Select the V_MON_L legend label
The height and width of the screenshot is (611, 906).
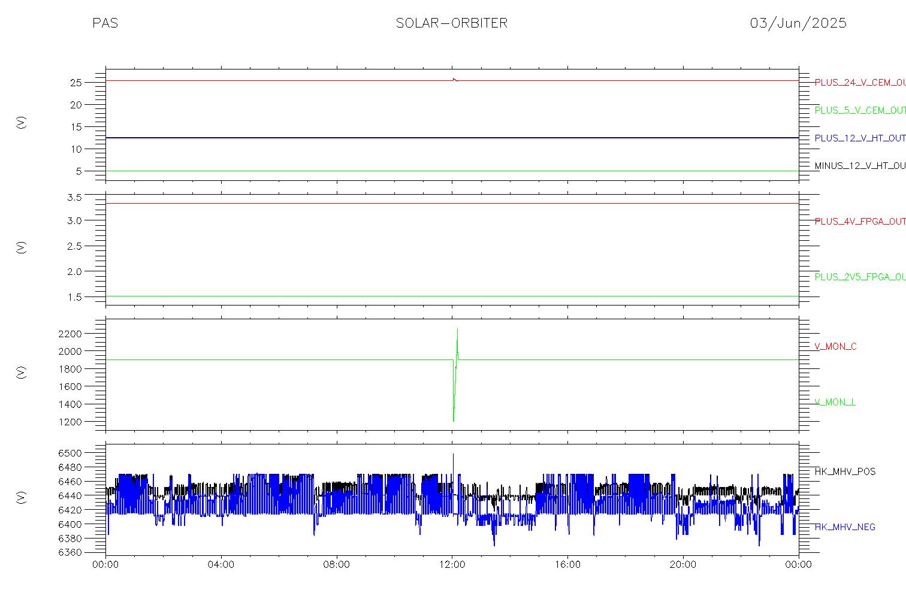[835, 402]
